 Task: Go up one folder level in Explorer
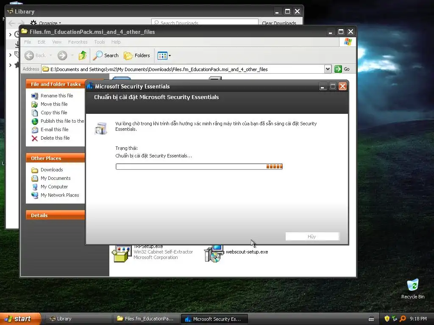83,55
